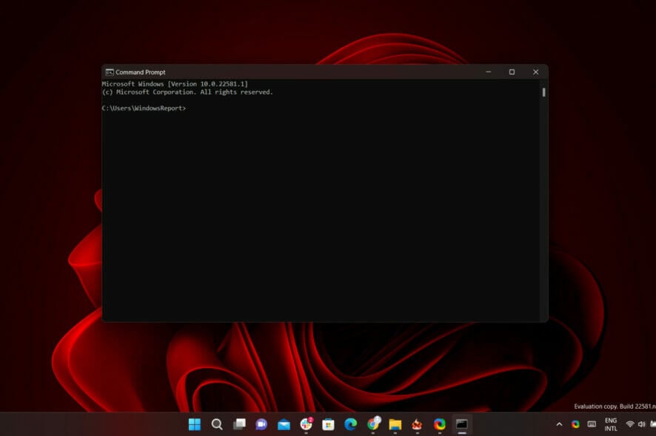Expand hidden system tray icons
This screenshot has width=656, height=436.
tap(559, 424)
